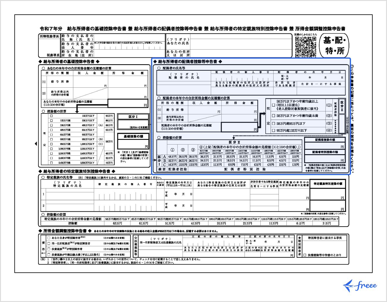The height and width of the screenshot is (302, 387).
Task: Click the 配偶者特別控除の額 amount field
Action: [325, 159]
